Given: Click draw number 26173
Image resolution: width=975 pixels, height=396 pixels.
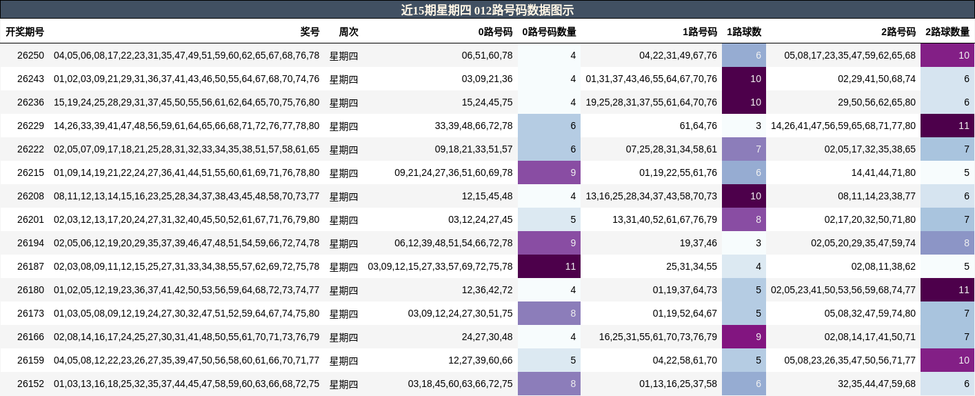Looking at the screenshot, I should click(30, 313).
